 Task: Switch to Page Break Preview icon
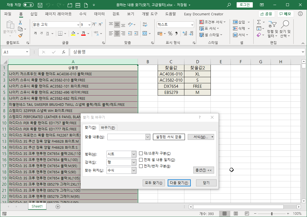coord(247,213)
